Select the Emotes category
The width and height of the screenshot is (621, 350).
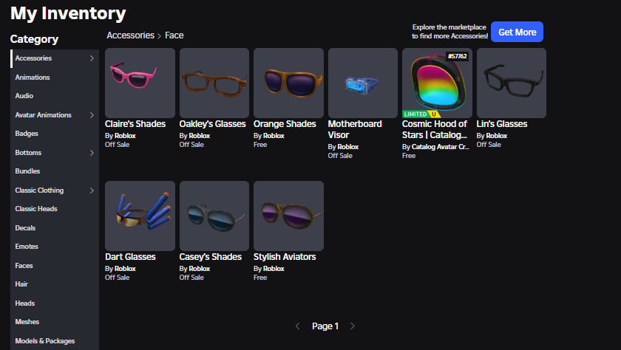(x=27, y=247)
